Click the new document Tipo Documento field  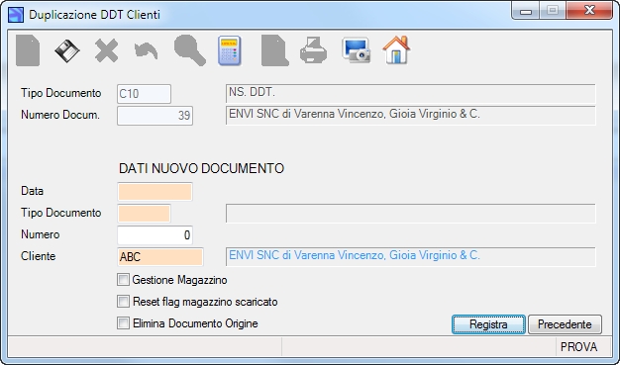click(144, 214)
